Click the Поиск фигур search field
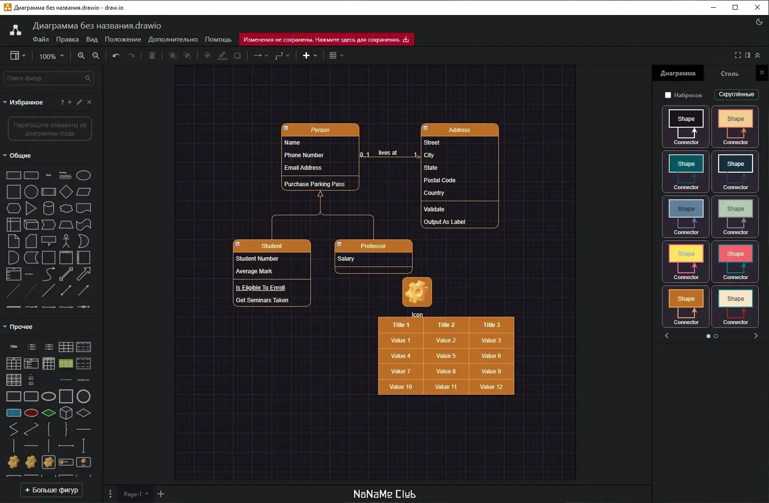Viewport: 769px width, 503px height. tap(45, 78)
